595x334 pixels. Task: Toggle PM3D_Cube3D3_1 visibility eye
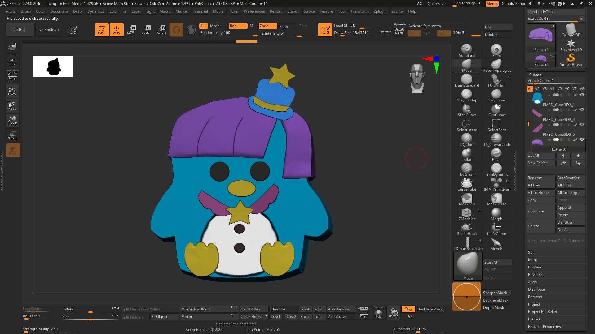coord(582,95)
